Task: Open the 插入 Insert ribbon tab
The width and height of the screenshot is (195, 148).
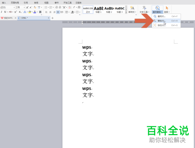Action: point(4,3)
